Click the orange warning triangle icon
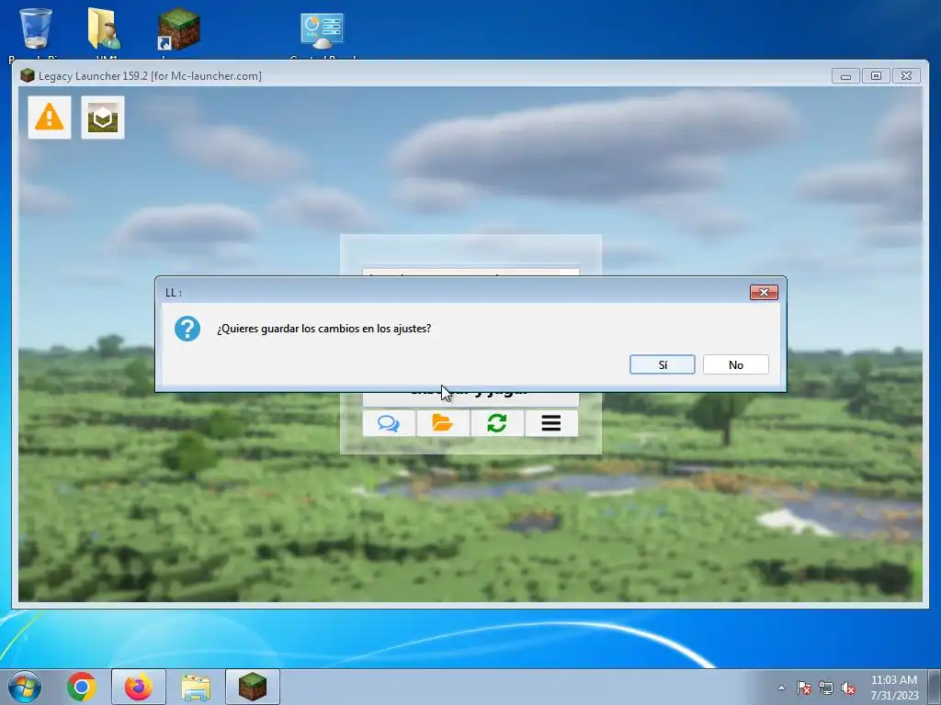 (50, 117)
